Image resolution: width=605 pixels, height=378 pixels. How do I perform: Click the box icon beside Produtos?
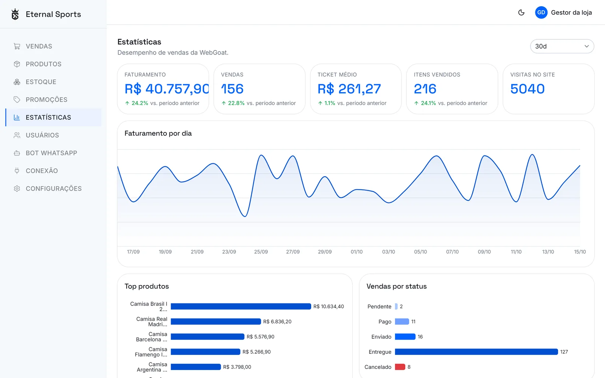[x=17, y=64]
